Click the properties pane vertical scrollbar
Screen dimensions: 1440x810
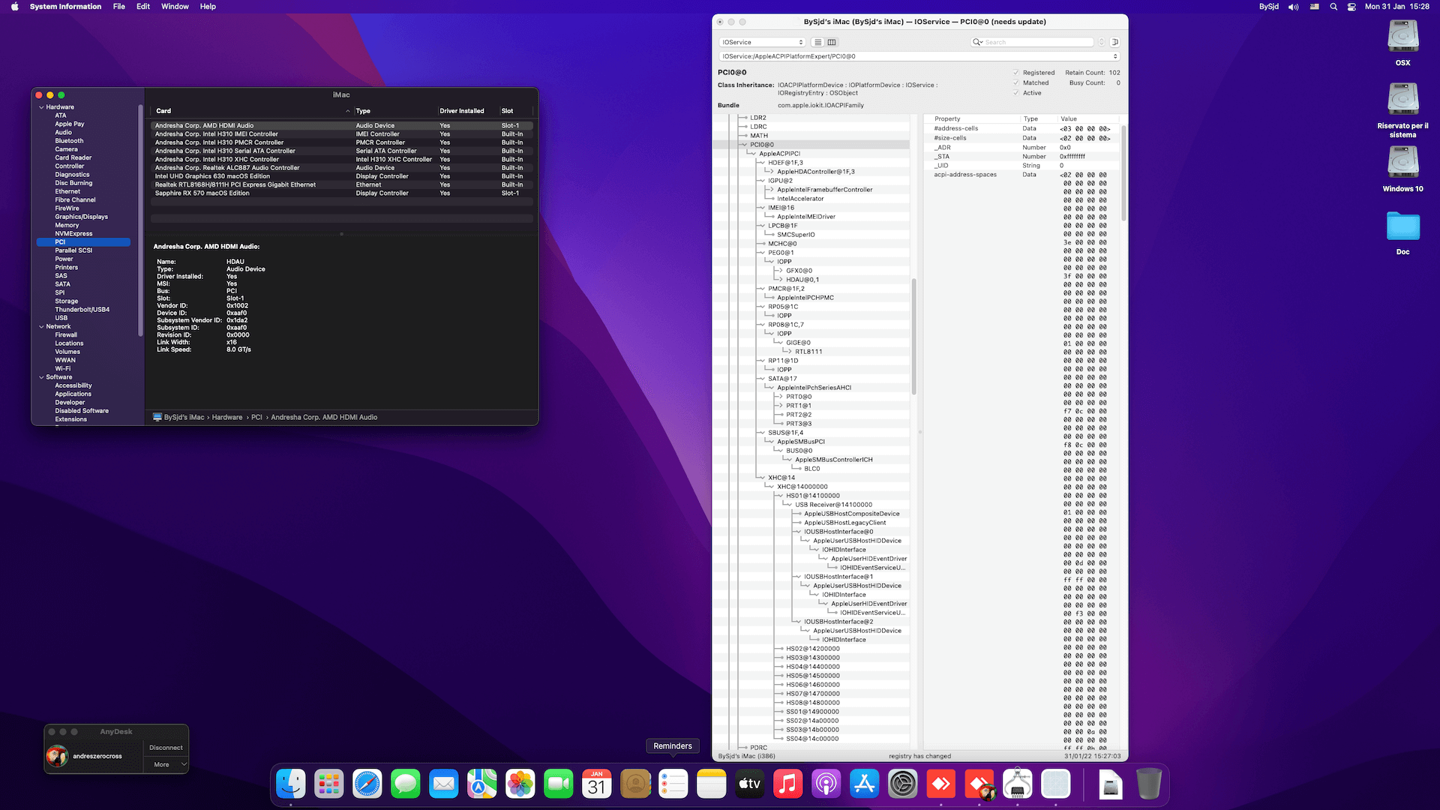coord(1123,172)
